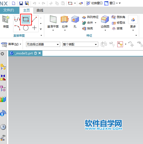143x144 pixels.
Task: Click the New file icon
Action: (x=14, y=3)
